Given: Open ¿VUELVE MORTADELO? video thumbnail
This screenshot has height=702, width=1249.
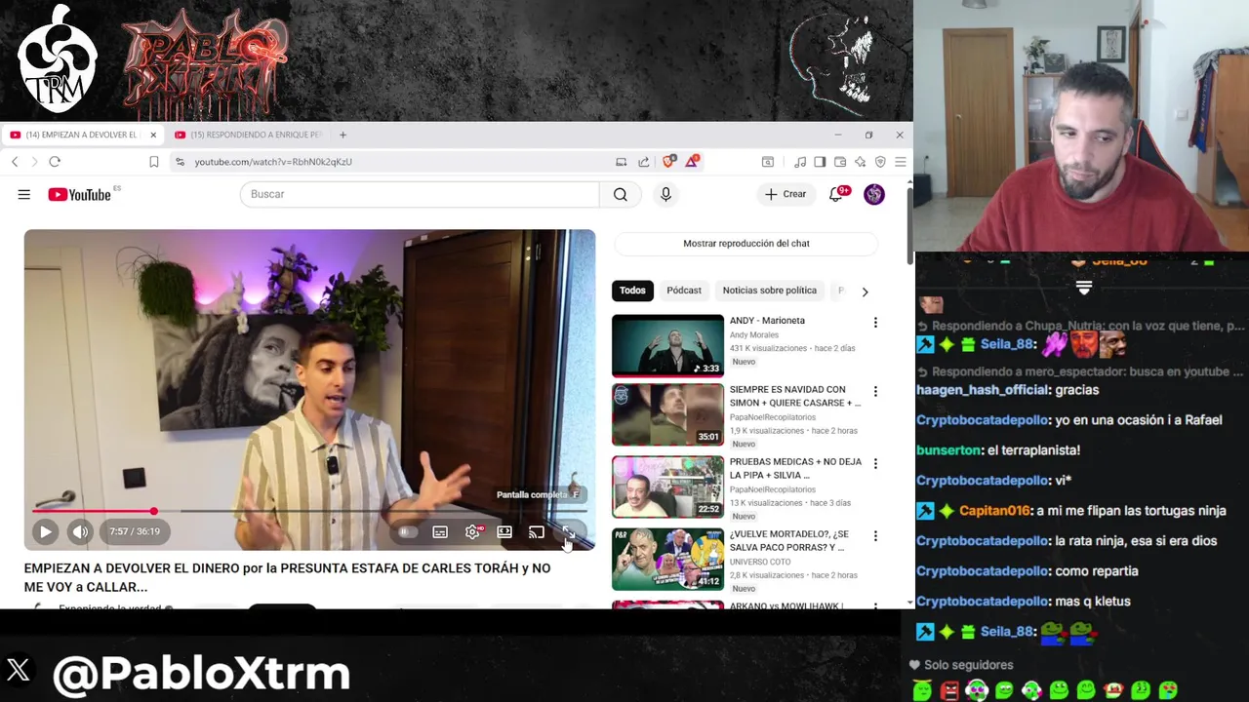Looking at the screenshot, I should [667, 559].
